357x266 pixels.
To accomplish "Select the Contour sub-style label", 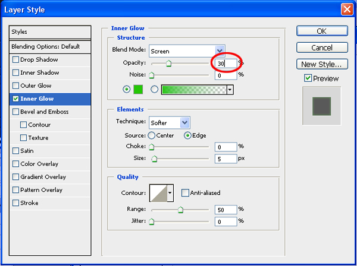I will (x=39, y=125).
